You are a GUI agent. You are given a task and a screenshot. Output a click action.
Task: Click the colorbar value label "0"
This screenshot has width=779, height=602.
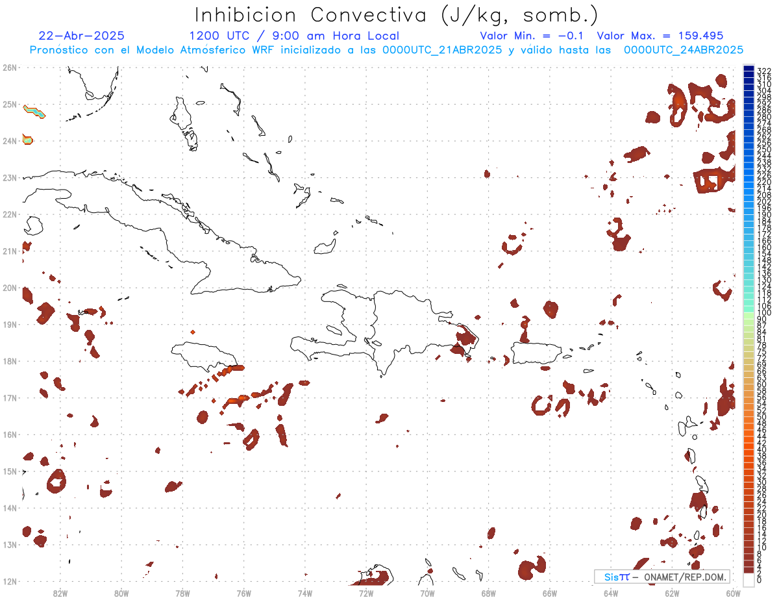tap(760, 580)
